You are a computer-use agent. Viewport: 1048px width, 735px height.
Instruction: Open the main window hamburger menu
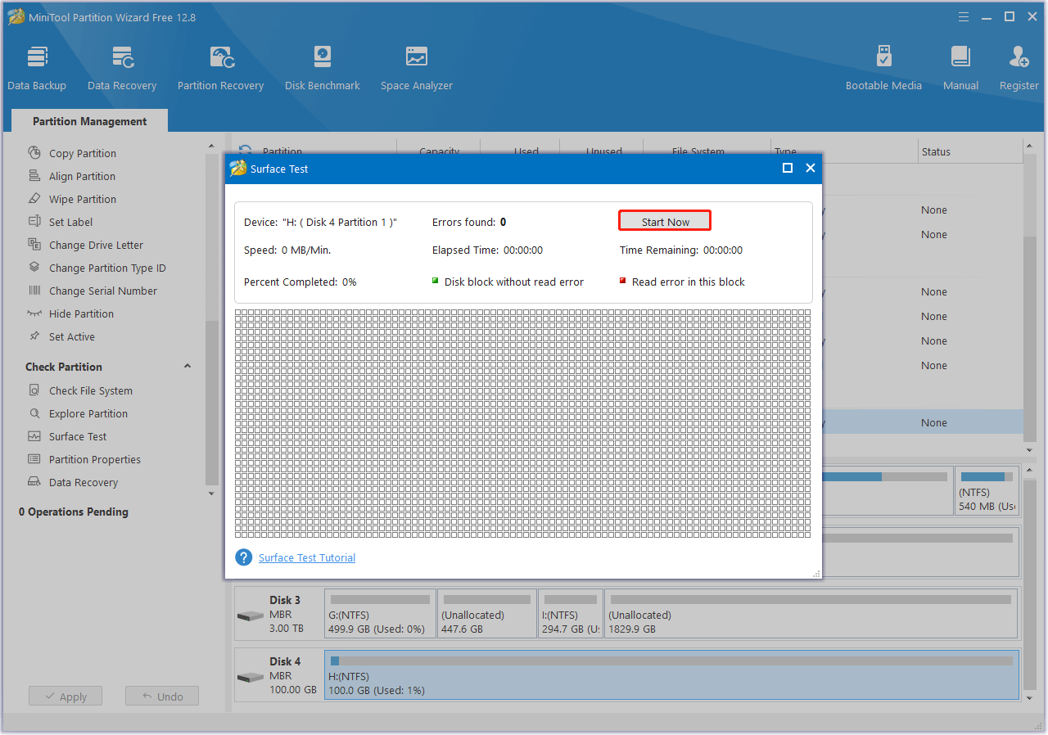coord(964,16)
